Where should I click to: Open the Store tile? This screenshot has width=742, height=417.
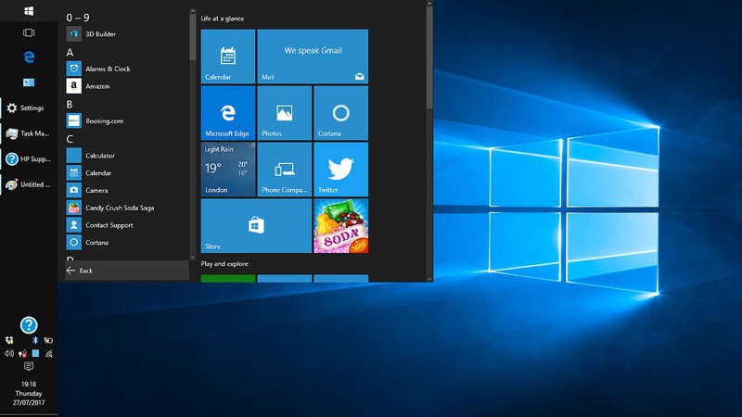click(256, 225)
